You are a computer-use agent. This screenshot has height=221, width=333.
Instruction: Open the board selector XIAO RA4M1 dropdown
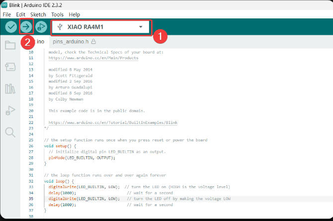click(101, 27)
